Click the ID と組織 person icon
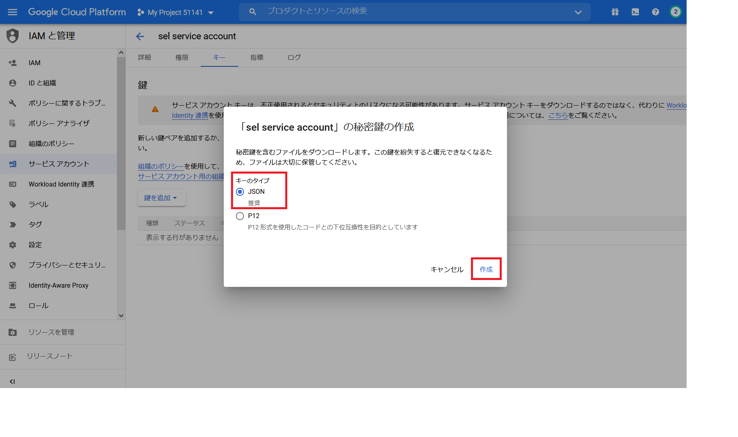The width and height of the screenshot is (738, 437). tap(13, 83)
